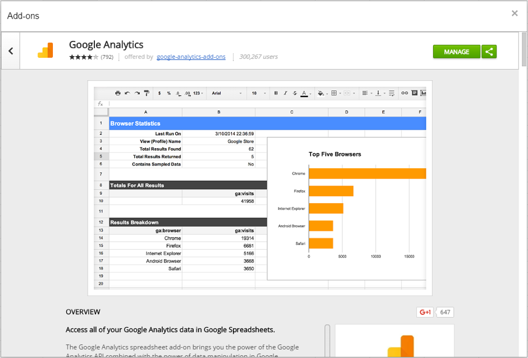528x358 pixels.
Task: Click the insert chart icon in preview
Action: point(424,93)
